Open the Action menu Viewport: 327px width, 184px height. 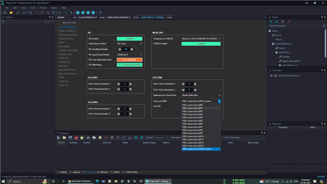pyautogui.click(x=54, y=8)
